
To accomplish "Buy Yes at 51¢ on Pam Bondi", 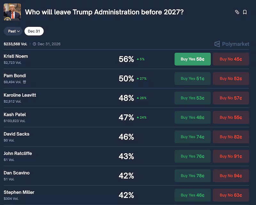I will click(192, 78).
